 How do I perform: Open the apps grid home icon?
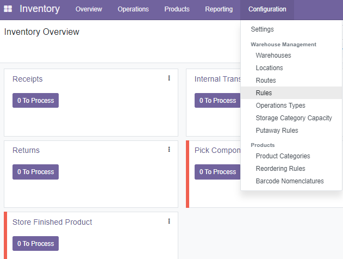pyautogui.click(x=8, y=9)
